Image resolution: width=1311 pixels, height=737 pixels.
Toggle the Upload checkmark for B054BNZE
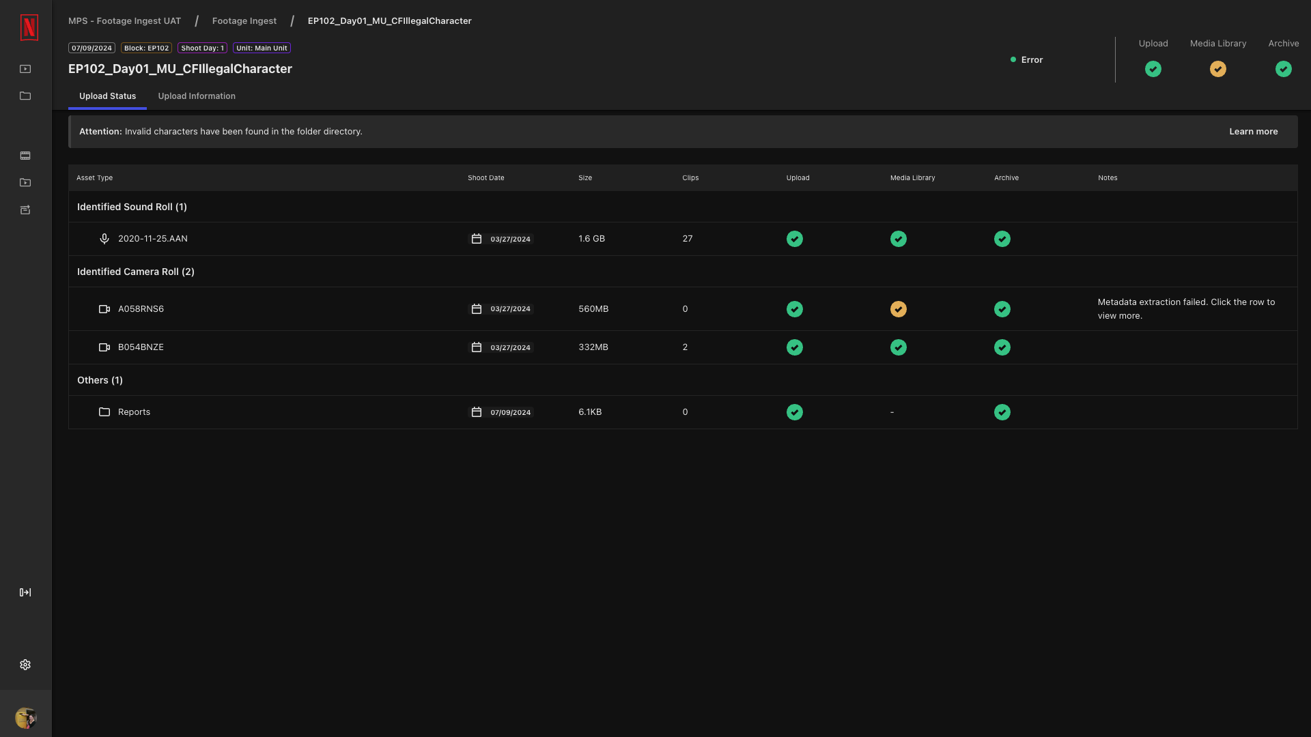tap(794, 347)
